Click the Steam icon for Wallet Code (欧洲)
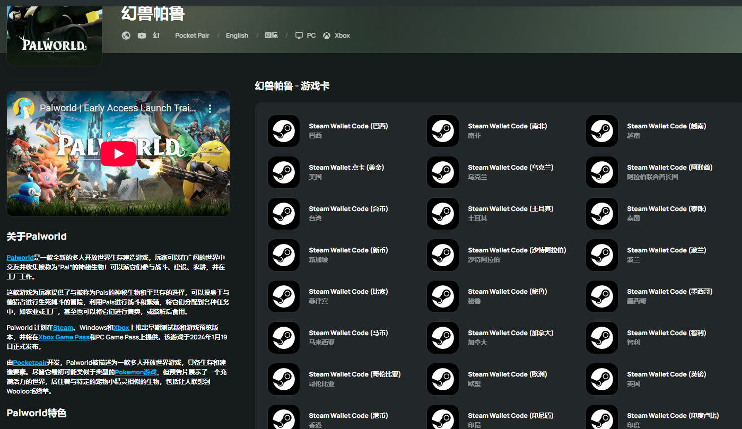This screenshot has height=429, width=742. click(443, 379)
